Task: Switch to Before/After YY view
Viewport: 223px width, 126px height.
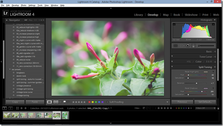Action: tap(56, 102)
